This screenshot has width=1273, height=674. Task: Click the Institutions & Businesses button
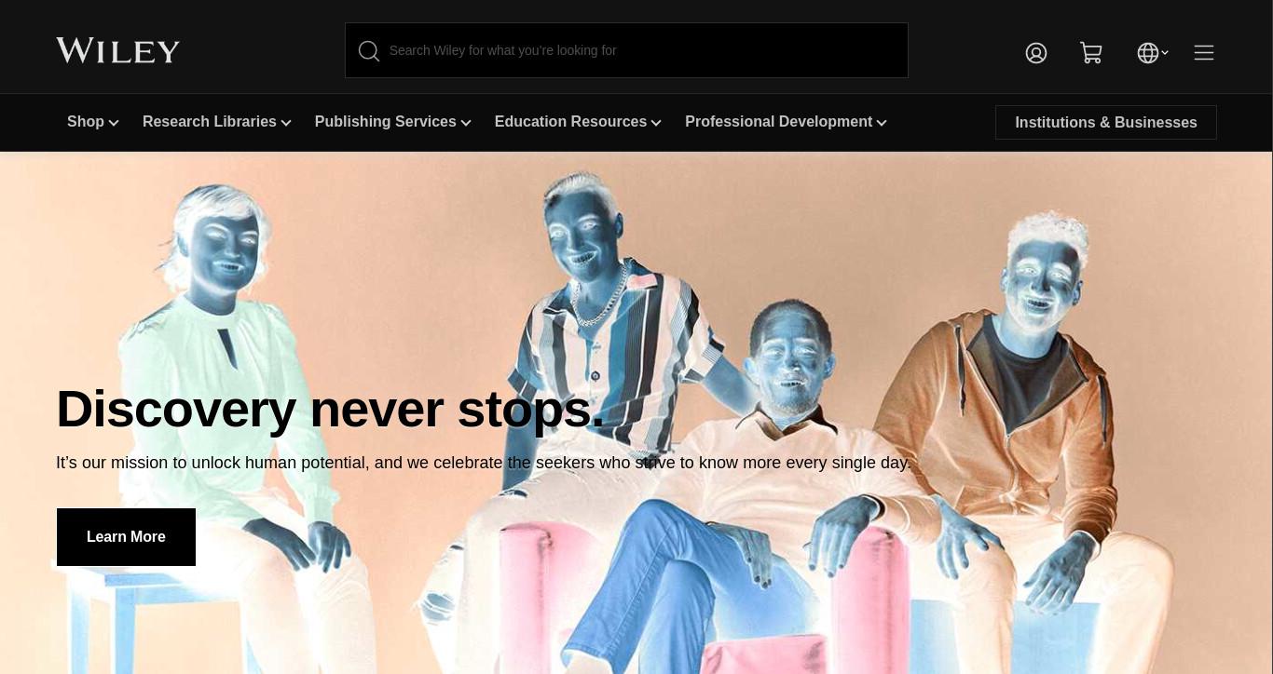1106,122
